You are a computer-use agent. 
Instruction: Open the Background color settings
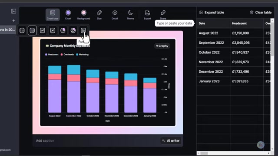(x=83, y=15)
